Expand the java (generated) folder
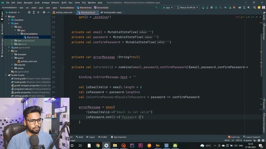Viewport: 266px width, 149px height. click(9, 48)
